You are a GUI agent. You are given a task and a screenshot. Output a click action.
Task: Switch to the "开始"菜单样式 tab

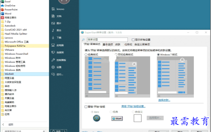[x=92, y=44]
